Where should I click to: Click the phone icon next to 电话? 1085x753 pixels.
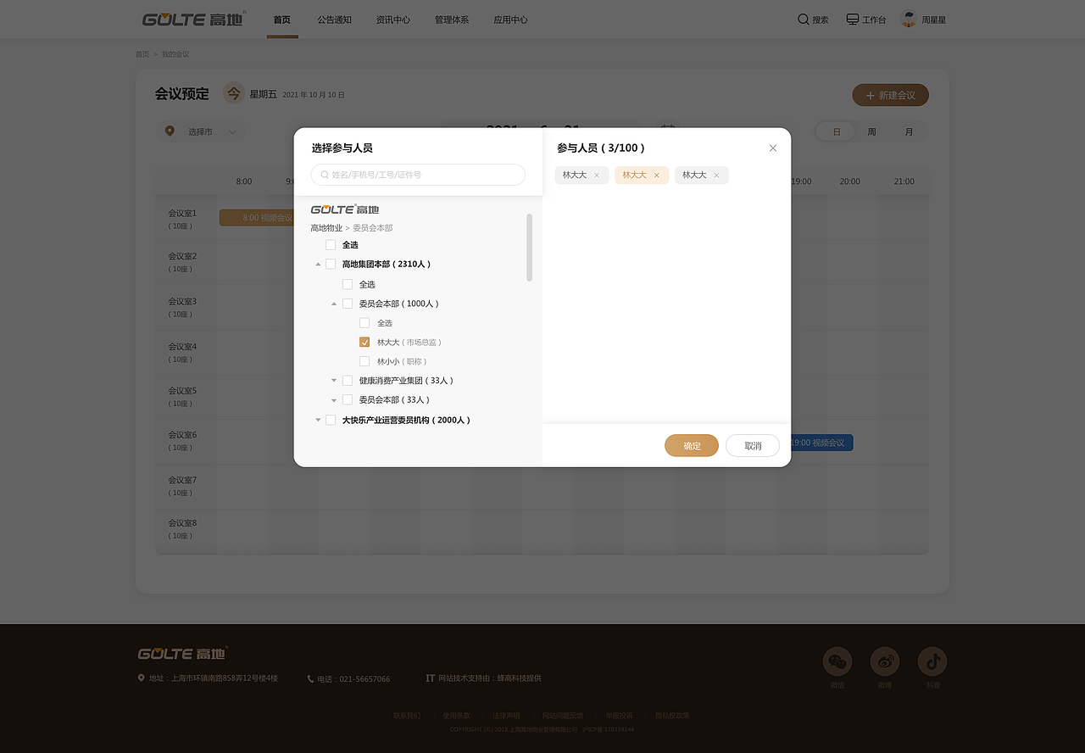pos(310,678)
